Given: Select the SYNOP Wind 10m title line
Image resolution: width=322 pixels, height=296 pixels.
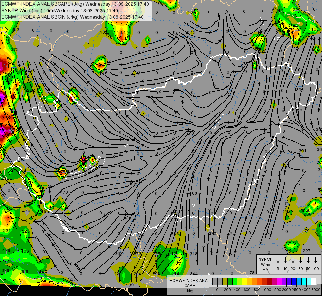Looking at the screenshot, I should click(x=60, y=11).
